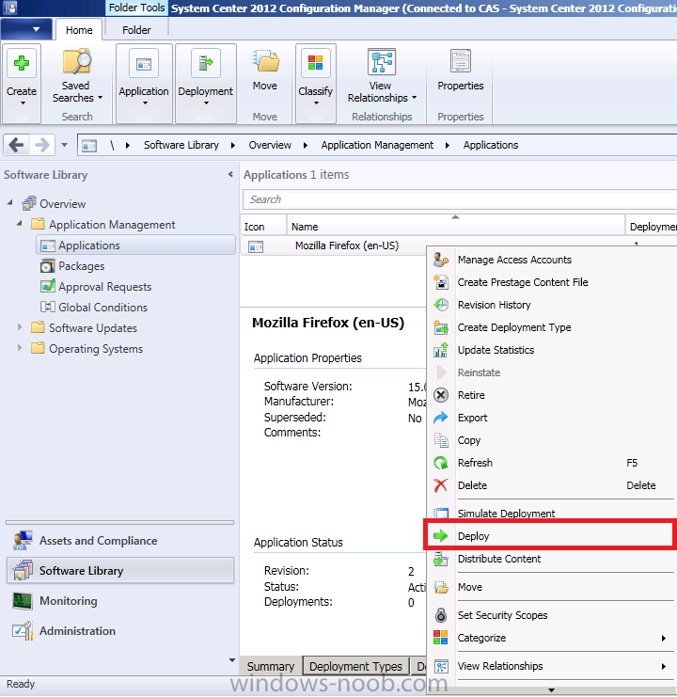Click the red Delete X icon
677x697 pixels.
tap(441, 485)
